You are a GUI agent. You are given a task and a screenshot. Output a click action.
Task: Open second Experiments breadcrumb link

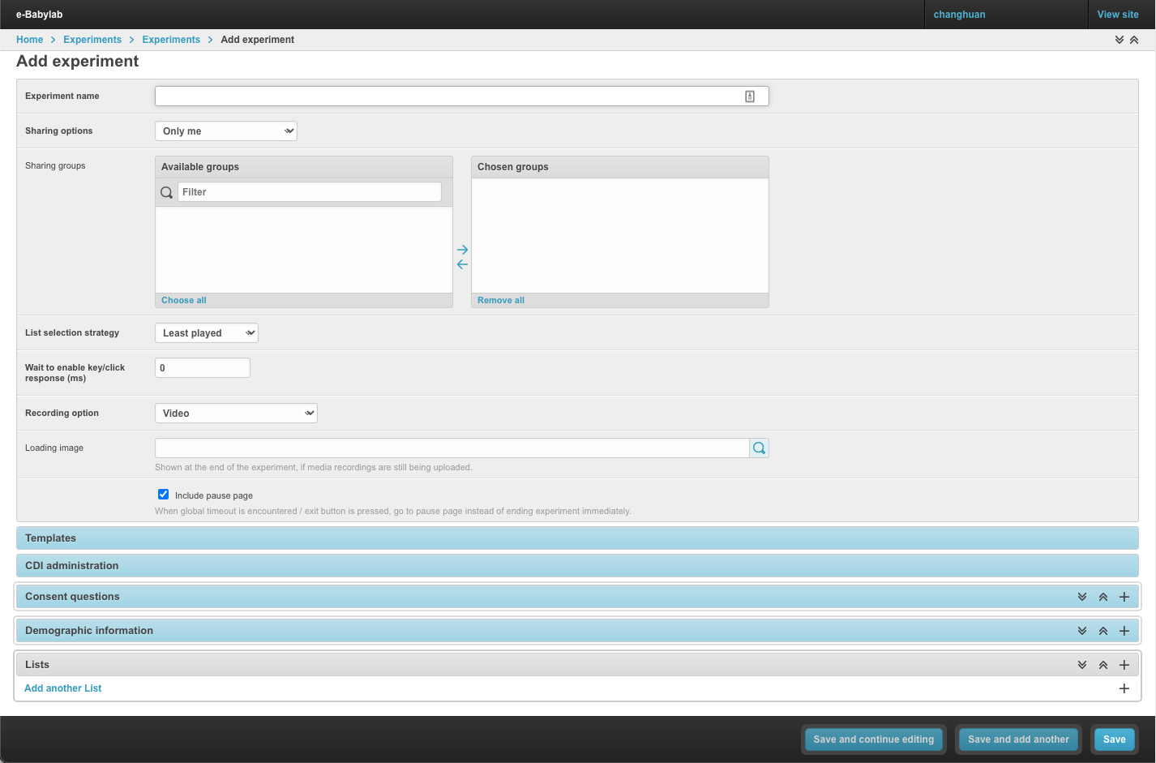coord(171,40)
